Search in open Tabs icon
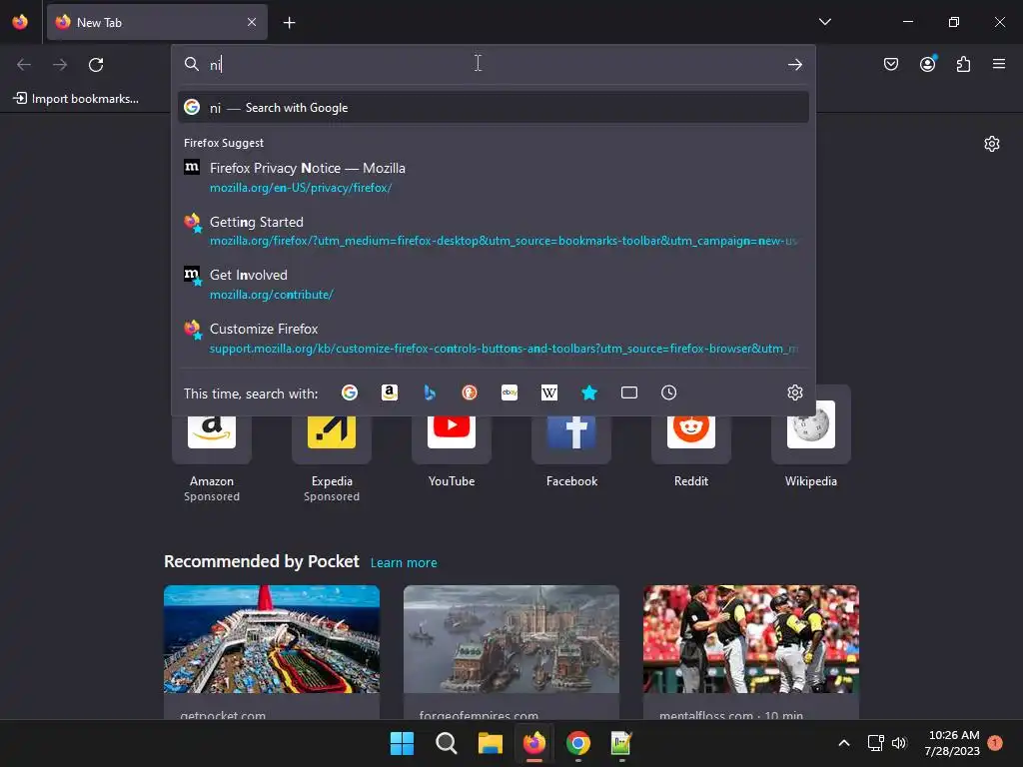 (x=629, y=392)
